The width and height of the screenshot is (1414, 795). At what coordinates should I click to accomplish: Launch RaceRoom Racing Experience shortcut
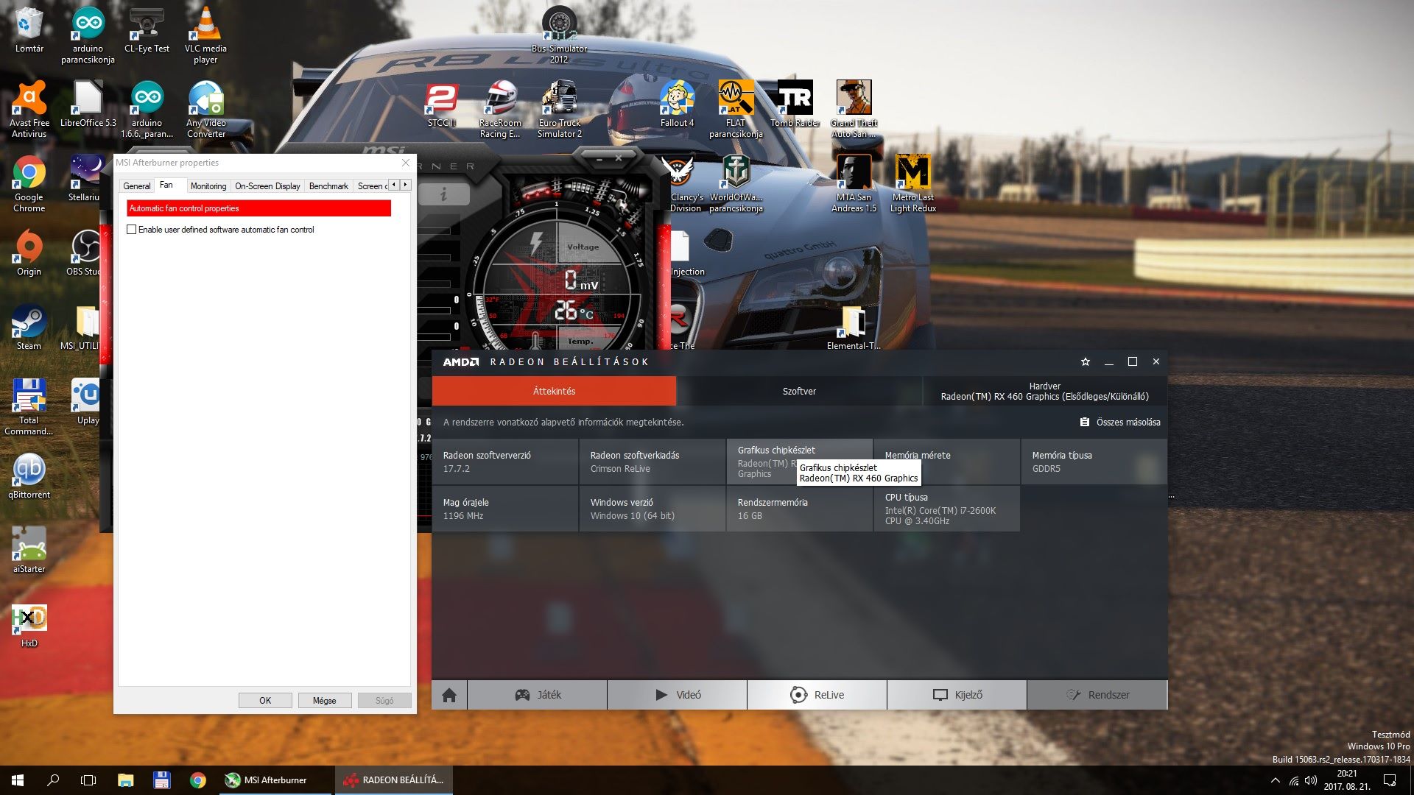click(500, 109)
